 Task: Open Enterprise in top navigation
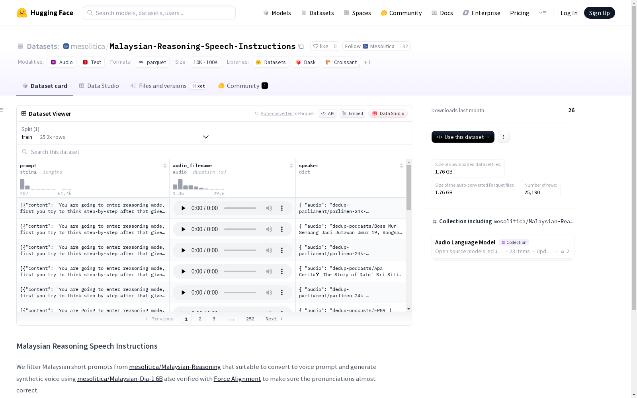482,13
